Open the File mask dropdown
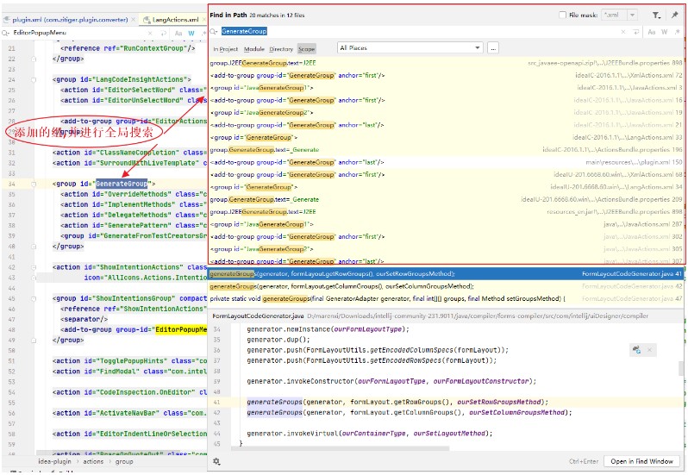Image resolution: width=688 pixels, height=475 pixels. tap(632, 15)
